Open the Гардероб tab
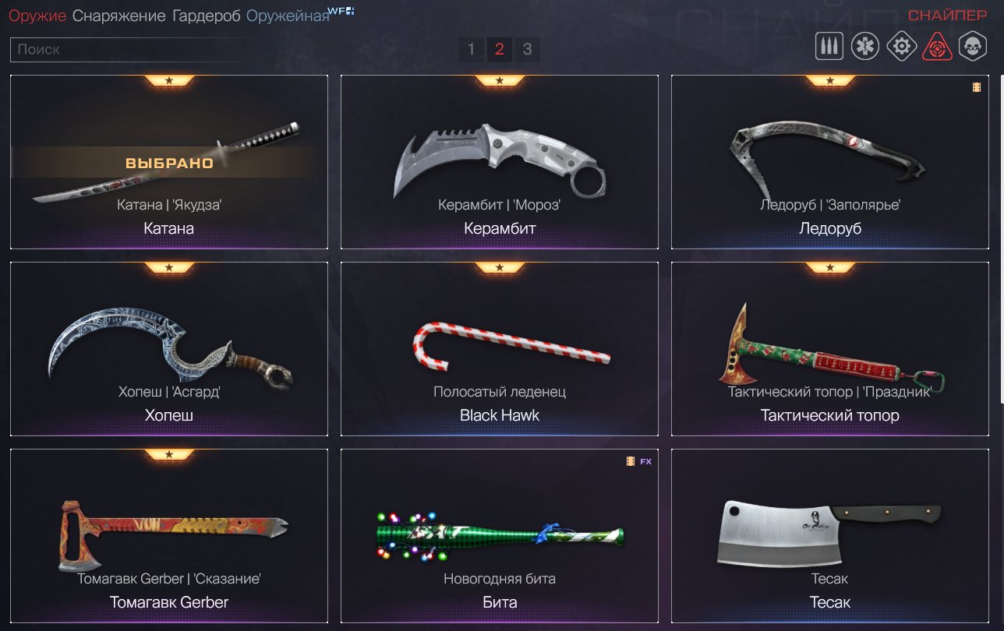 [207, 16]
